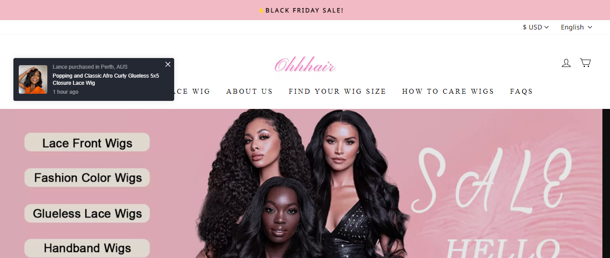Select the Fashion Color Wigs button
Screen dimensions: 610x258
point(87,178)
